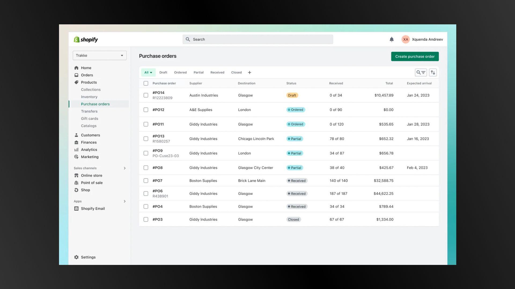Open the Trakke store selector dropdown
The width and height of the screenshot is (515, 289).
[100, 55]
